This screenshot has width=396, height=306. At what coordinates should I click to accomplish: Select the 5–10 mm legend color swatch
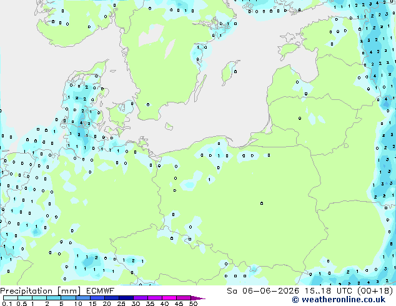click(x=68, y=298)
